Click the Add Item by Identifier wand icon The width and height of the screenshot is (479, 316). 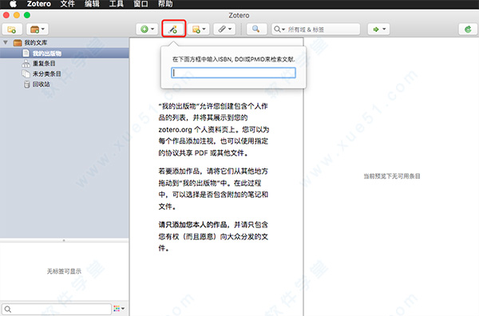173,30
